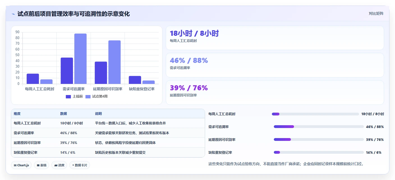
Task: Click the 对比矩阵 label in the header
Action: click(x=376, y=13)
